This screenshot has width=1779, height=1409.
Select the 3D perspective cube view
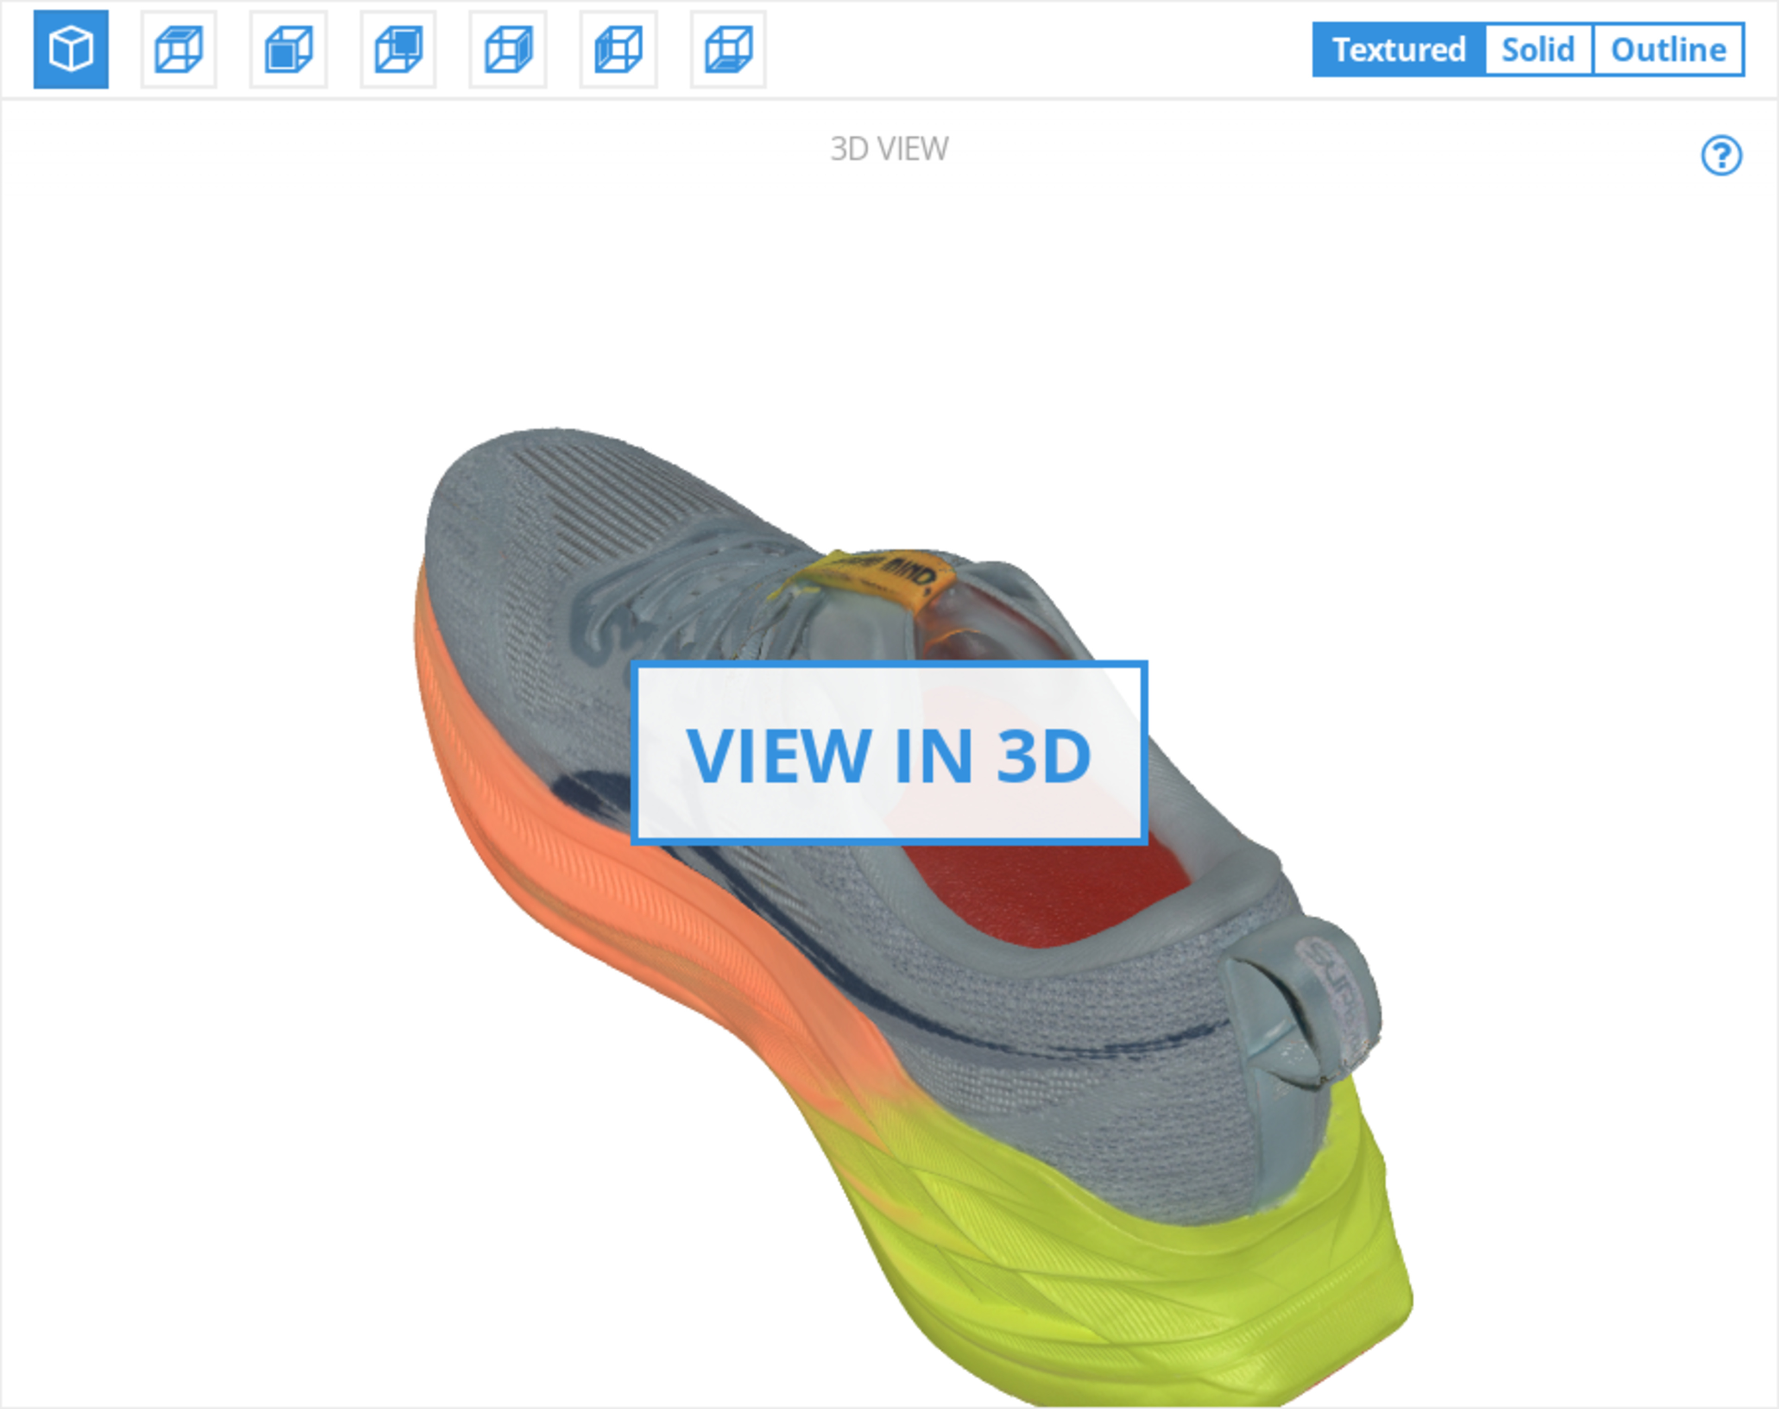(71, 50)
